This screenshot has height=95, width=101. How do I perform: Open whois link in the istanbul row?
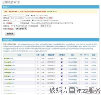tap(86, 72)
